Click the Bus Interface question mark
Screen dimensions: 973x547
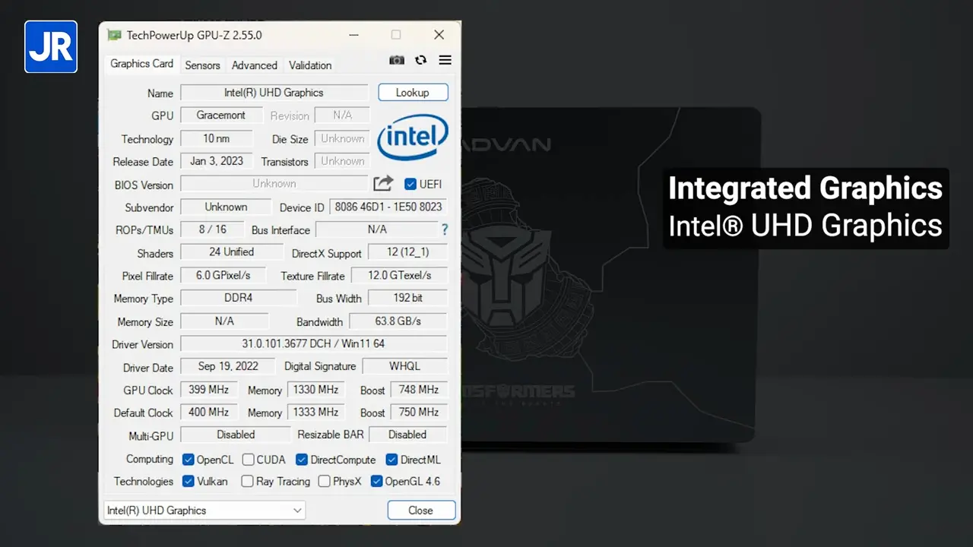tap(445, 229)
